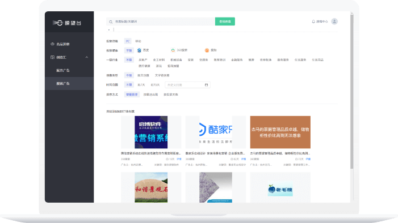Open the 酷家乐 ad thumbnail
Image resolution: width=398 pixels, height=223 pixels.
[216, 132]
